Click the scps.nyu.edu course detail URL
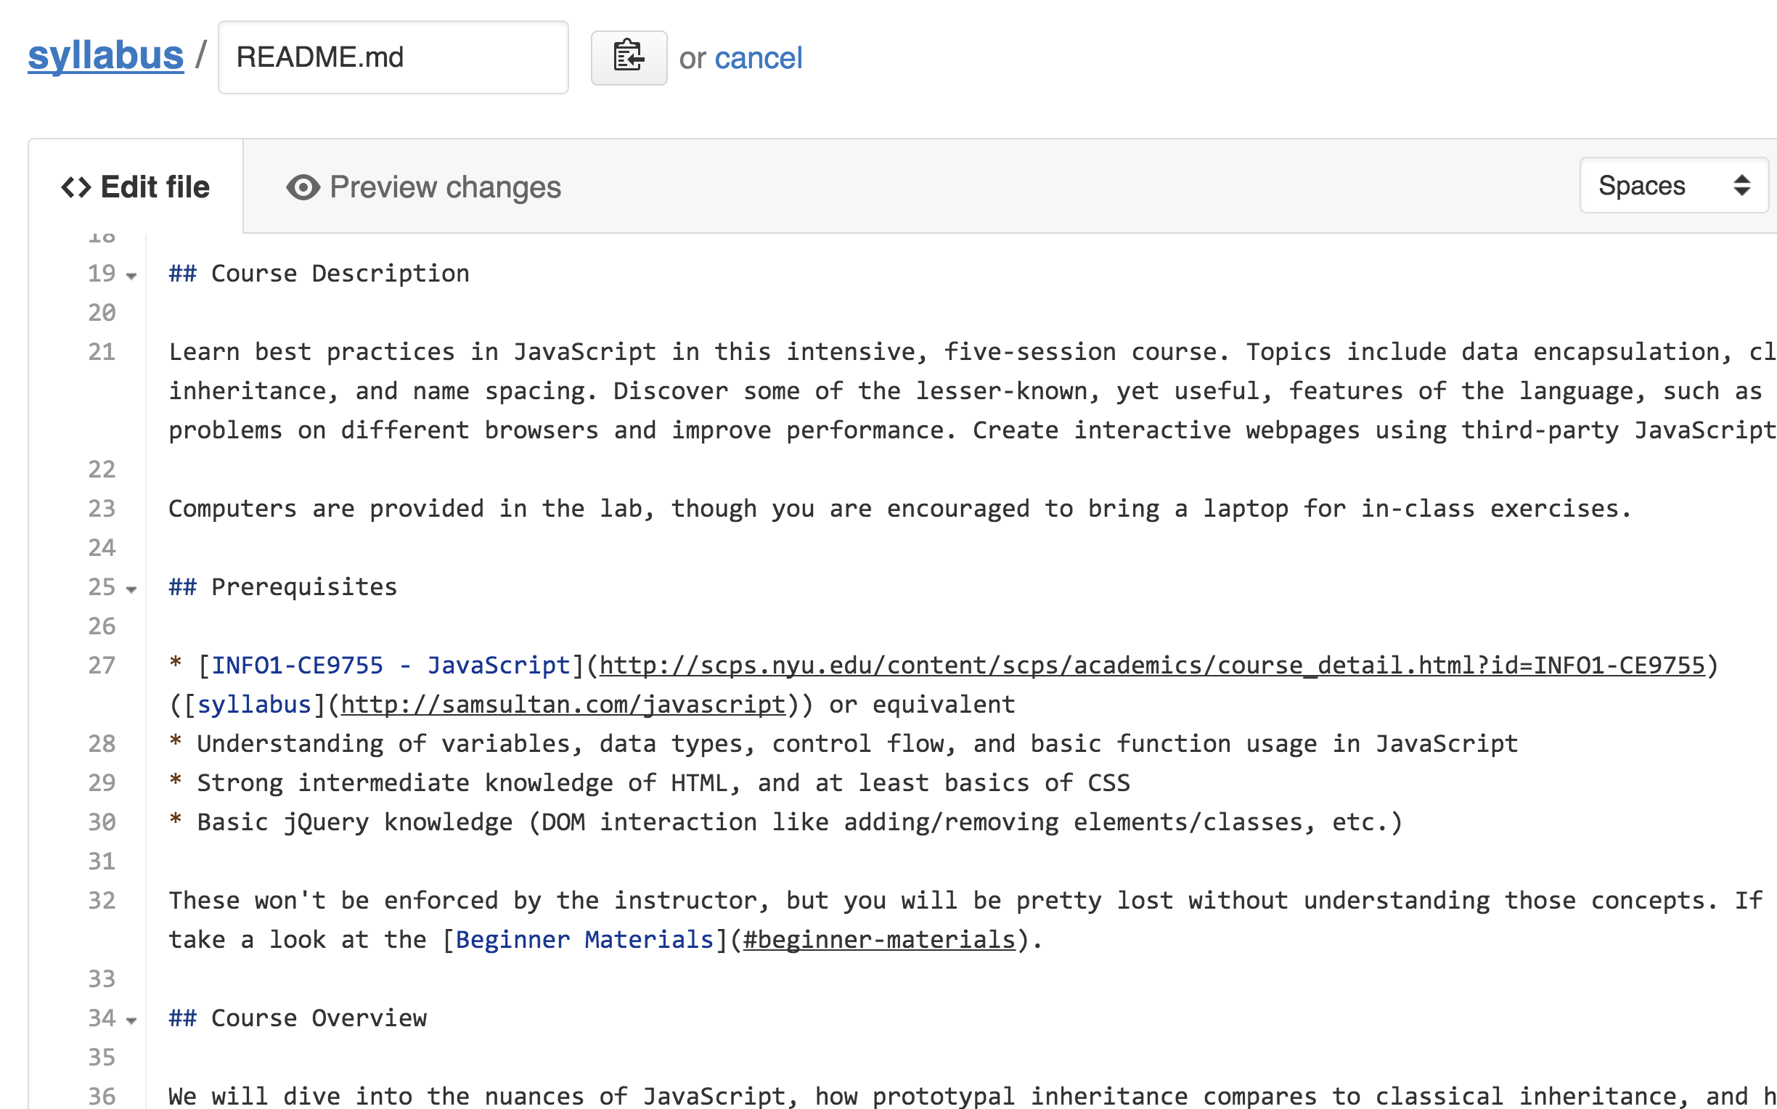The height and width of the screenshot is (1109, 1777). [x=1151, y=666]
